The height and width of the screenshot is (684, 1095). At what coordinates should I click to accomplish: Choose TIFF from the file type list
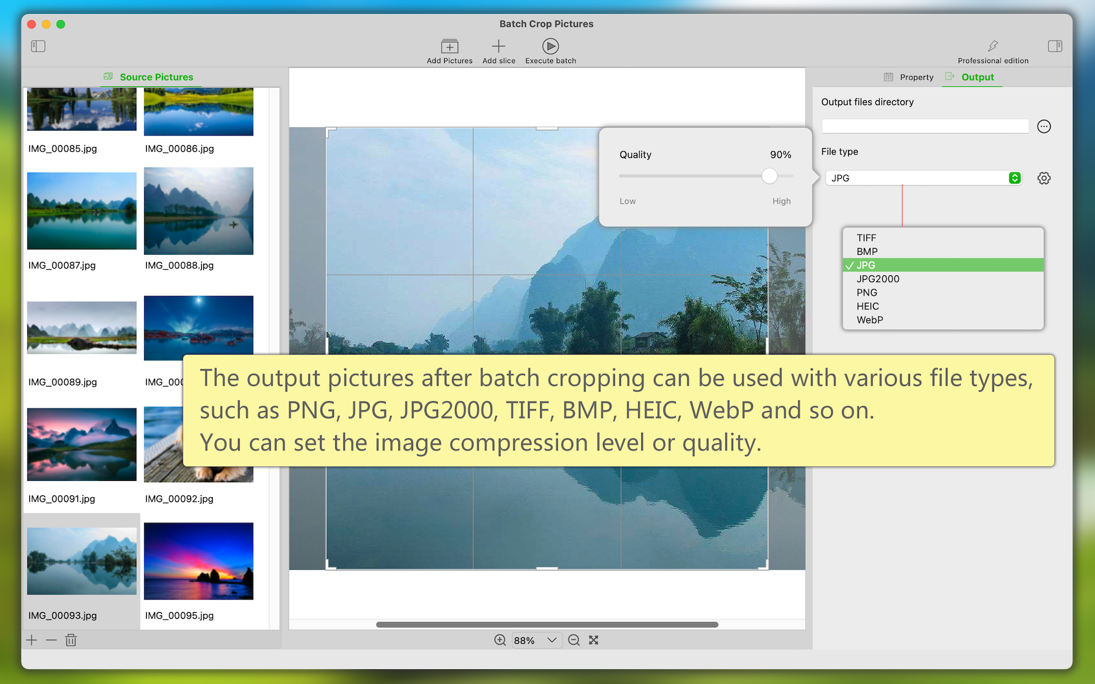click(x=943, y=238)
